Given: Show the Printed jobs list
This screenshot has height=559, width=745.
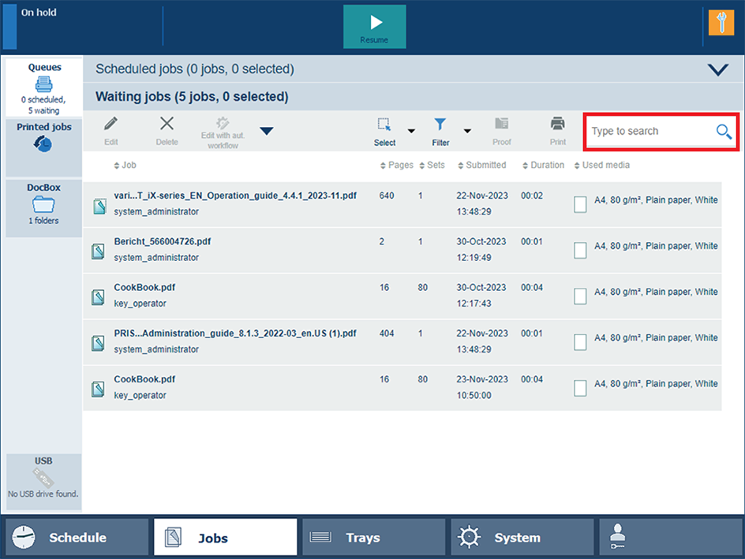Looking at the screenshot, I should click(44, 139).
